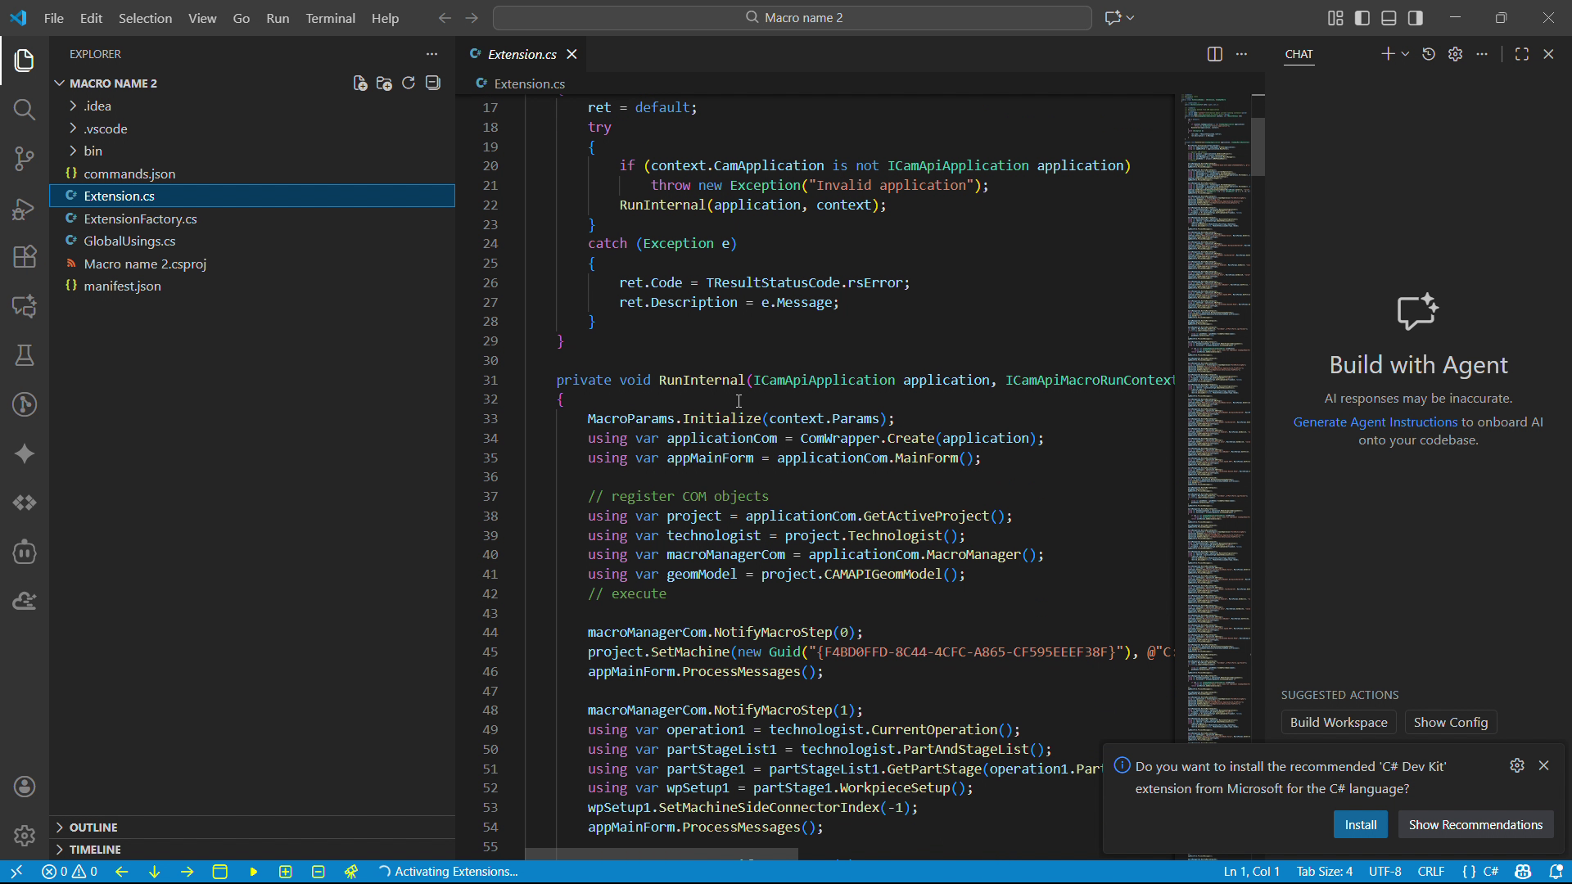Open the Selection menu
Image resolution: width=1572 pixels, height=884 pixels.
pos(145,18)
